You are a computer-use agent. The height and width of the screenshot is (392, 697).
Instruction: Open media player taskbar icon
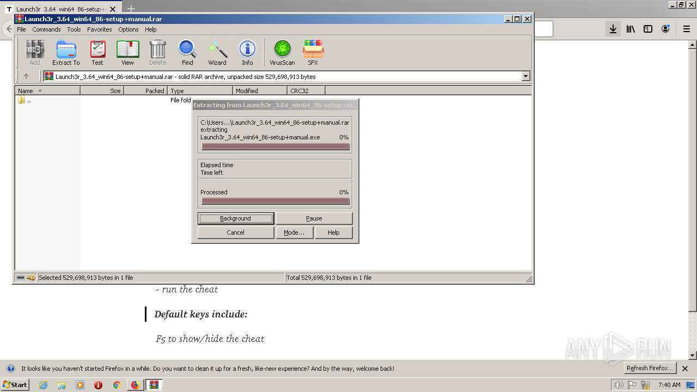click(80, 385)
